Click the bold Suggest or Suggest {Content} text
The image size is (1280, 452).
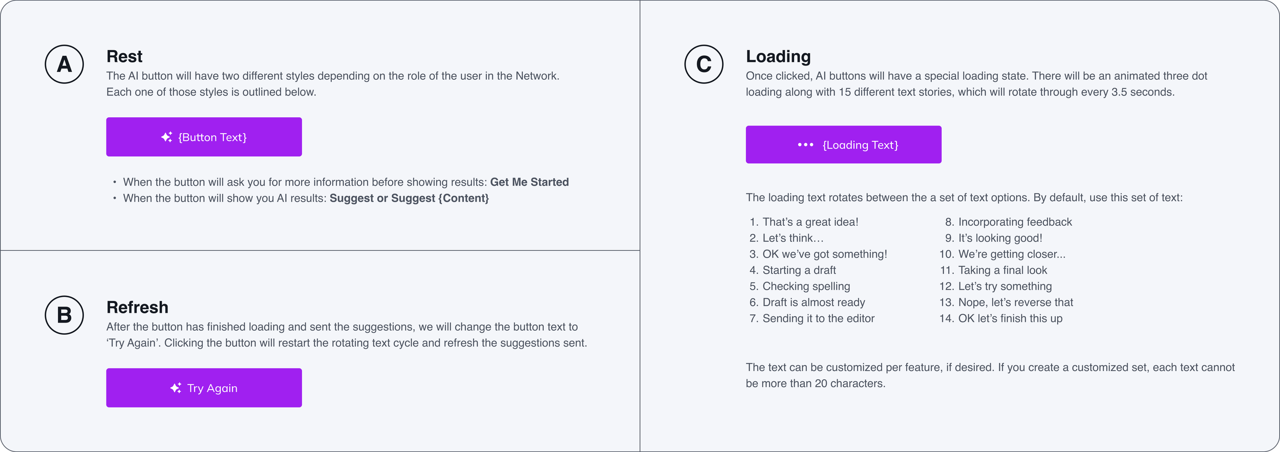coord(409,198)
